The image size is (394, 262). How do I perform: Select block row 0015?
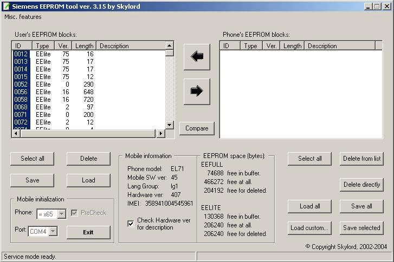89,76
